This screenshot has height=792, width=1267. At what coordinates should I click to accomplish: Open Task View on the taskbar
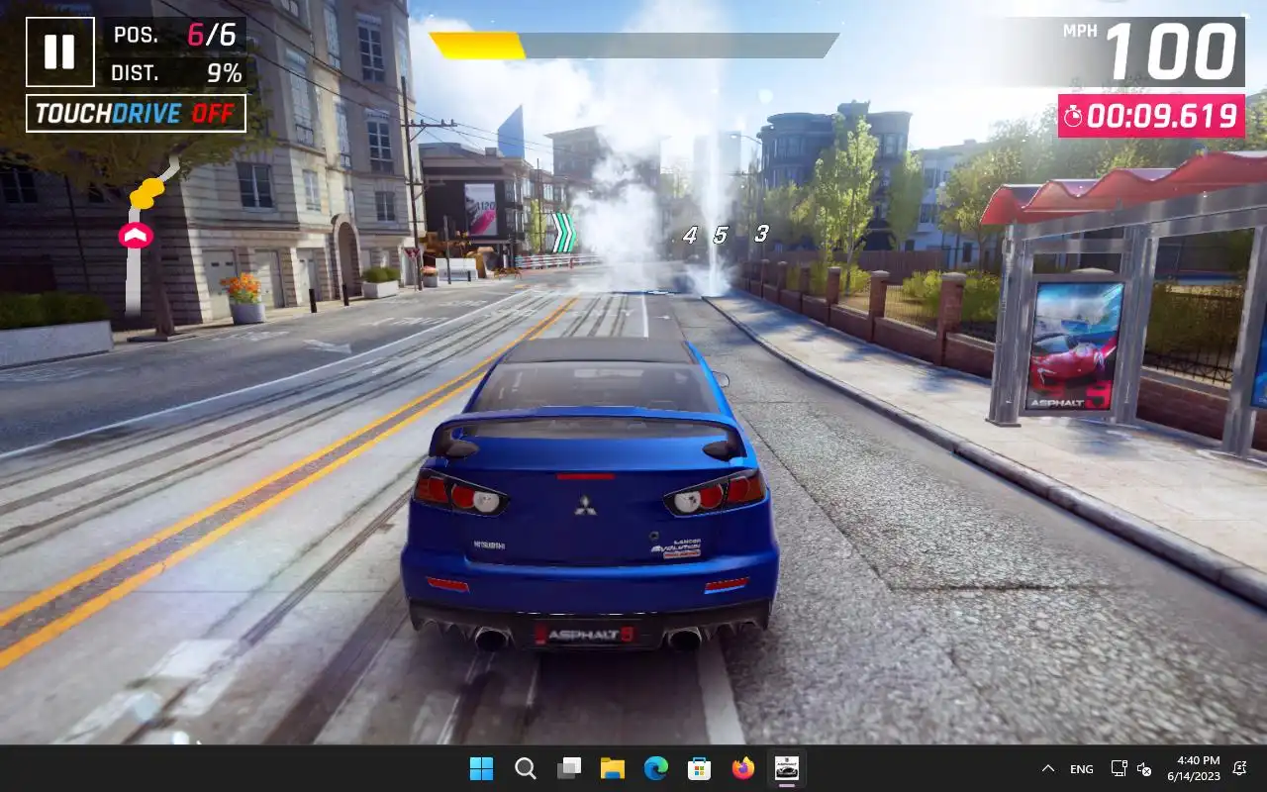[569, 768]
